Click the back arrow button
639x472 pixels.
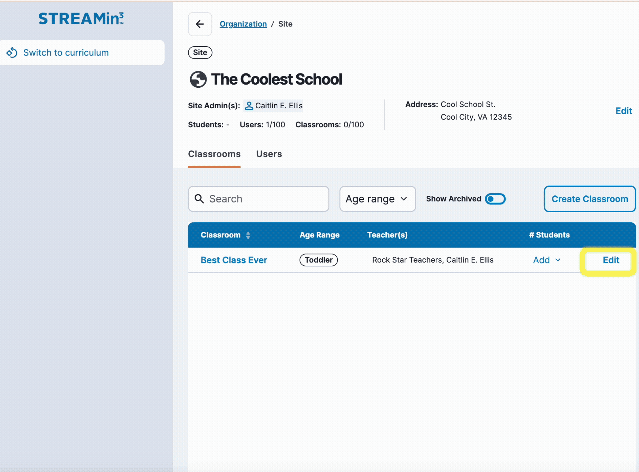pyautogui.click(x=200, y=24)
